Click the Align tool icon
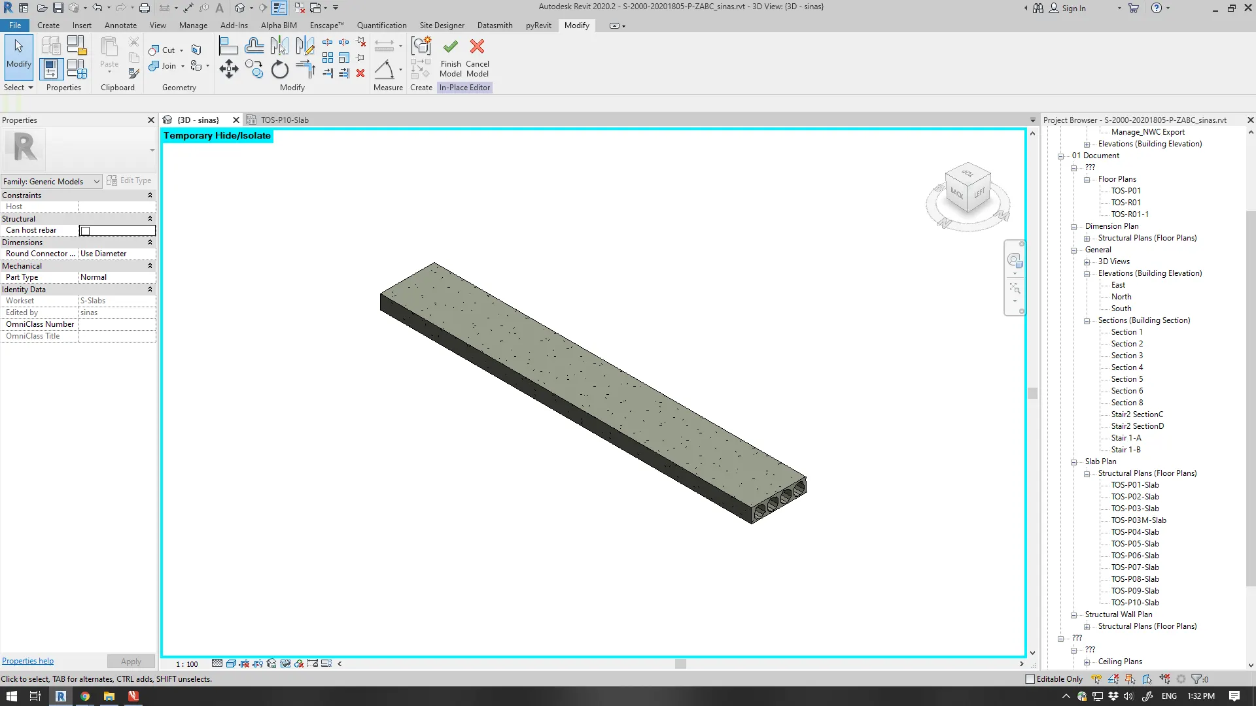 point(228,46)
